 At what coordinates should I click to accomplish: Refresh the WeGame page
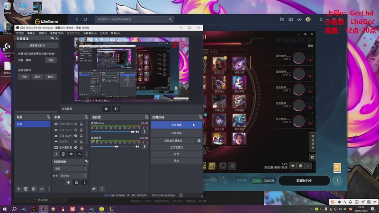85,19
